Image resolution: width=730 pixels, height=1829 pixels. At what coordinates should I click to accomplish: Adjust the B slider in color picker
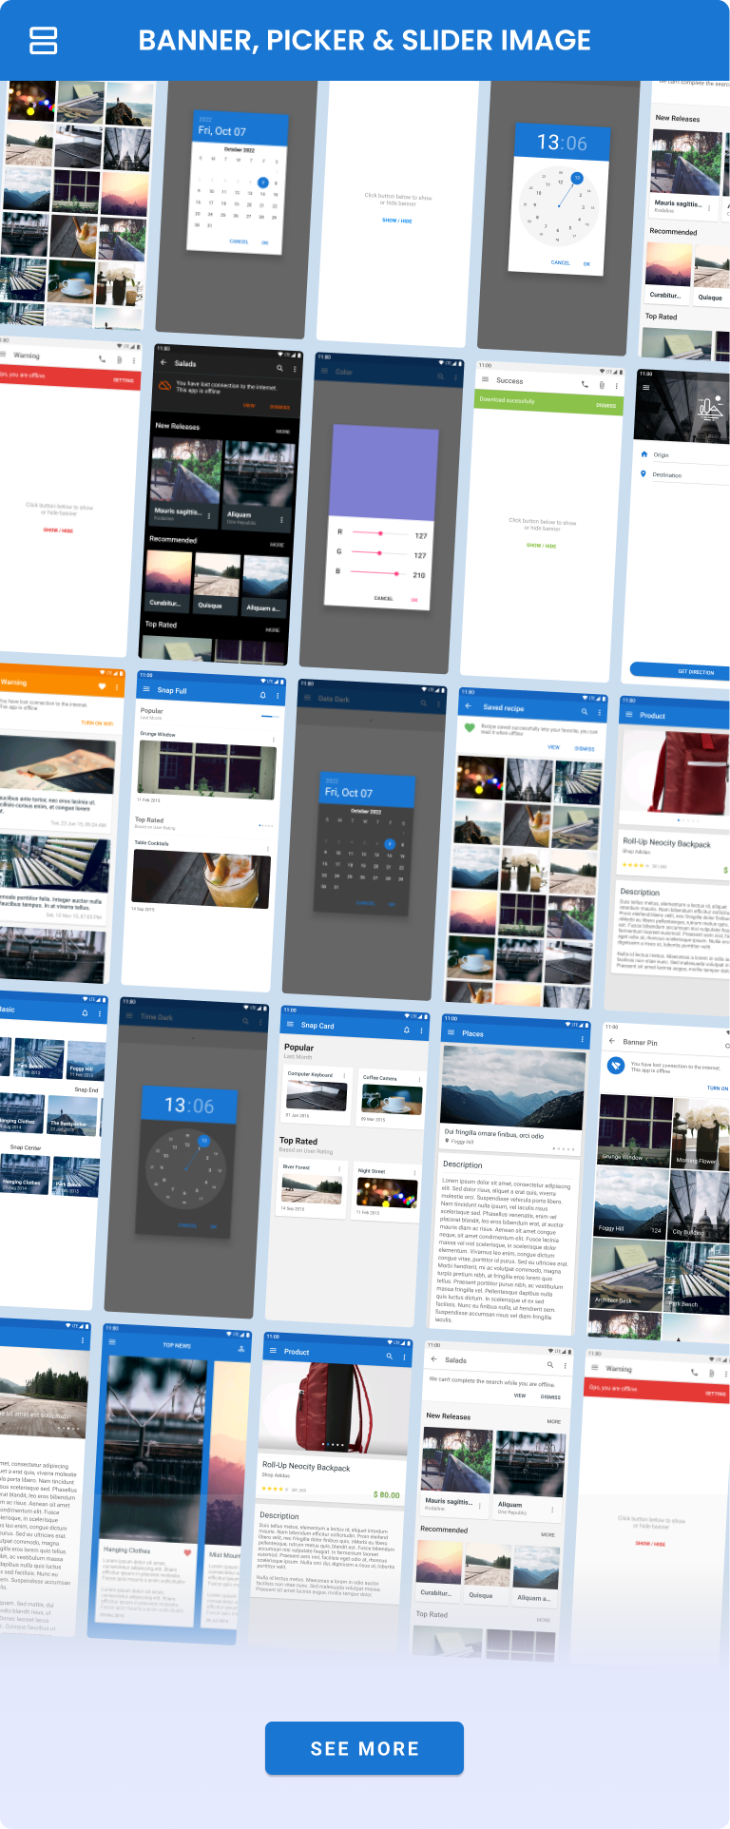(x=376, y=572)
